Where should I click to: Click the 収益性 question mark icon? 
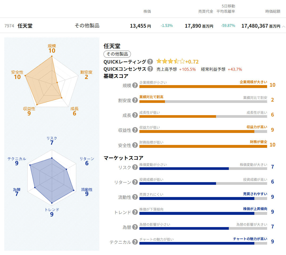tap(135, 129)
